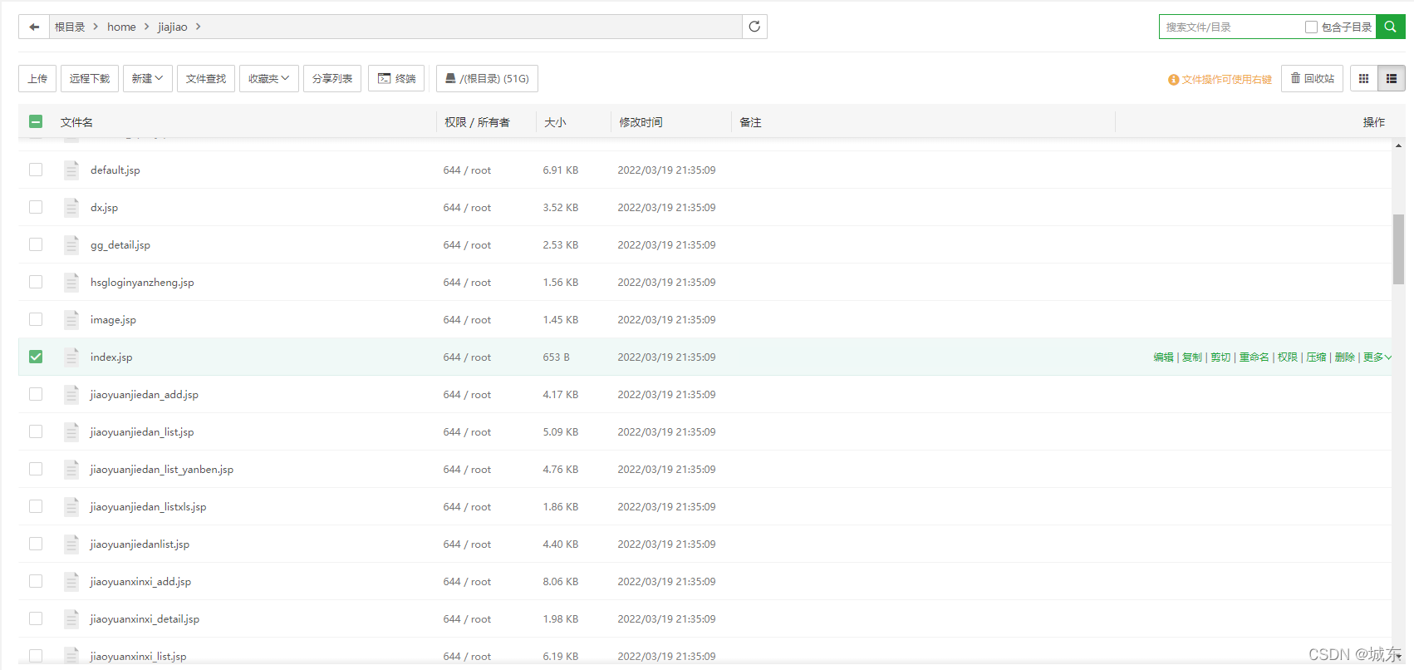Click the vertical scrollbar thumb

(x=1398, y=249)
